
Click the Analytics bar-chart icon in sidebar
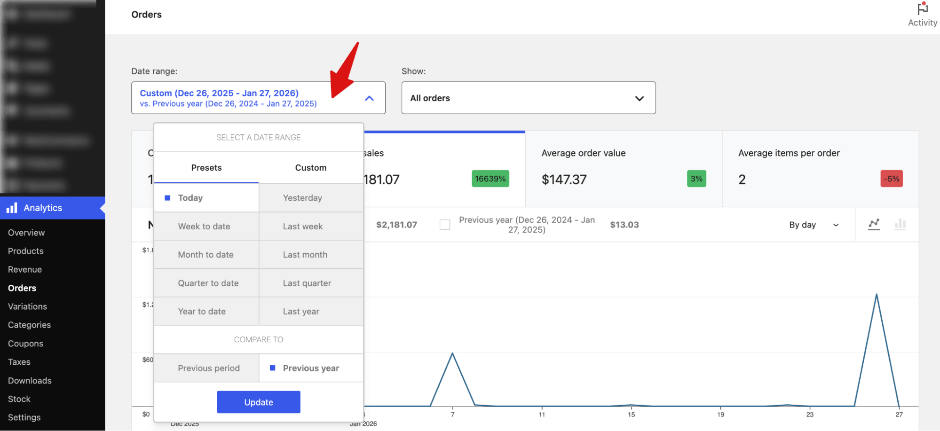[13, 207]
